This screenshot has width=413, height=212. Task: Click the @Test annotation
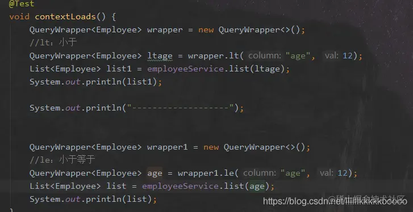(x=22, y=3)
